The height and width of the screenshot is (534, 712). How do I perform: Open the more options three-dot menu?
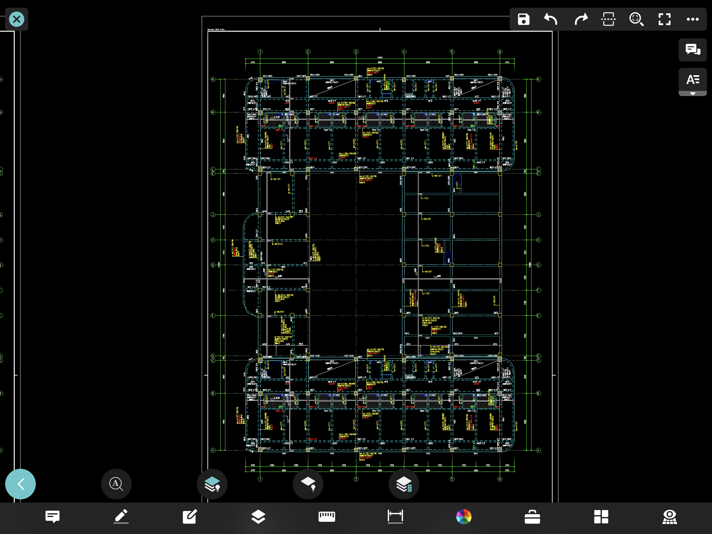click(693, 19)
